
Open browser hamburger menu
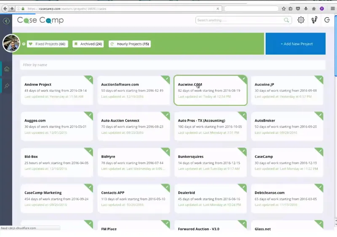click(x=332, y=8)
